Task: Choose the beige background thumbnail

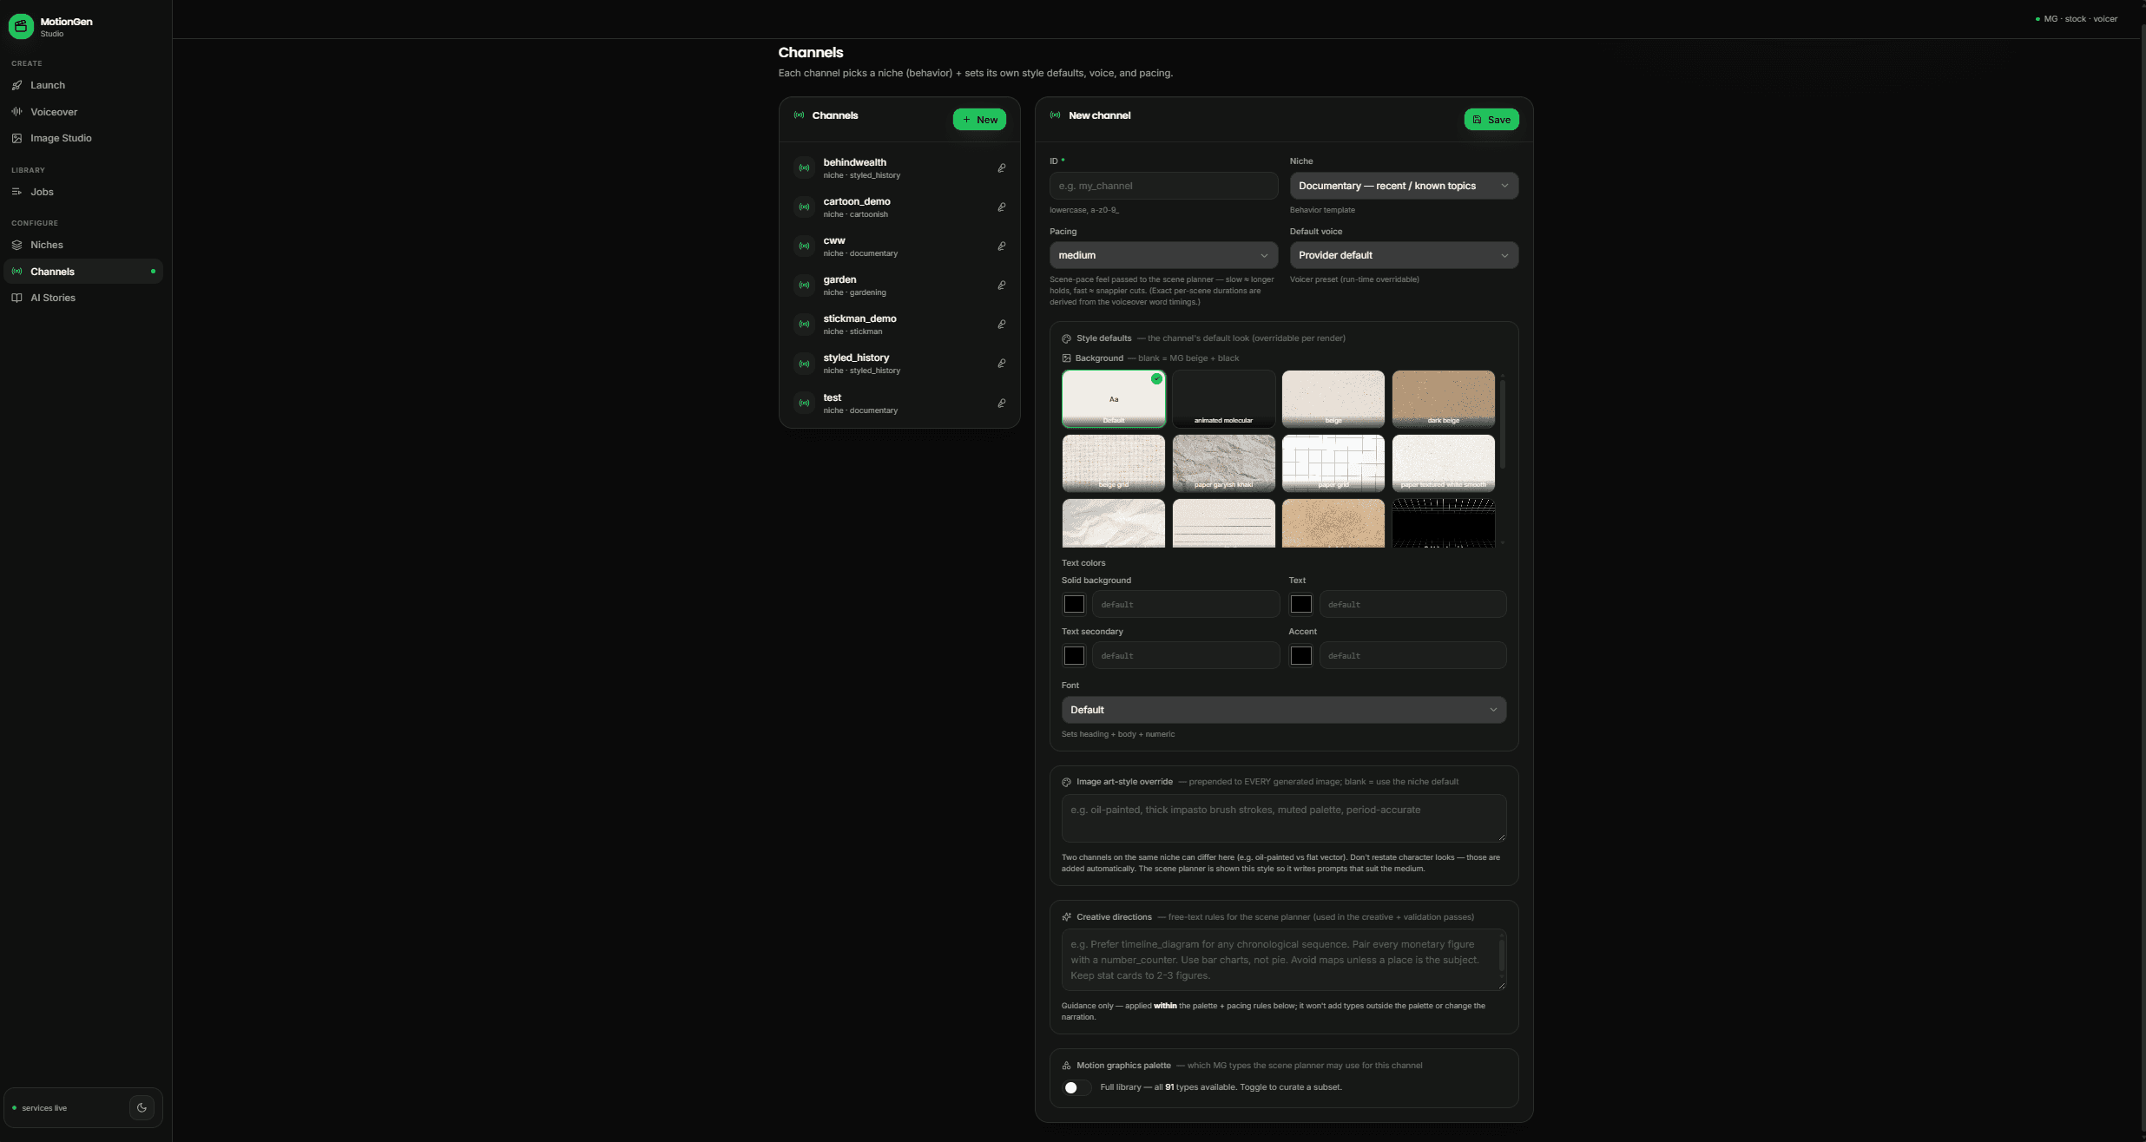Action: pos(1333,399)
